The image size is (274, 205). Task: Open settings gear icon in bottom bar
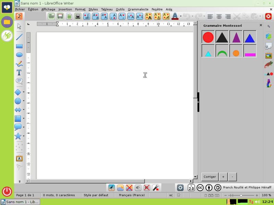coord(180,188)
